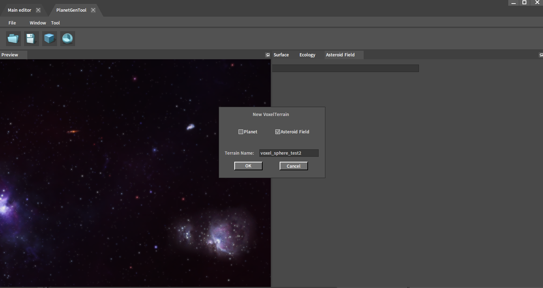Click the pin icon at the far right panel edge
Viewport: 543px width, 288px height.
coord(541,55)
